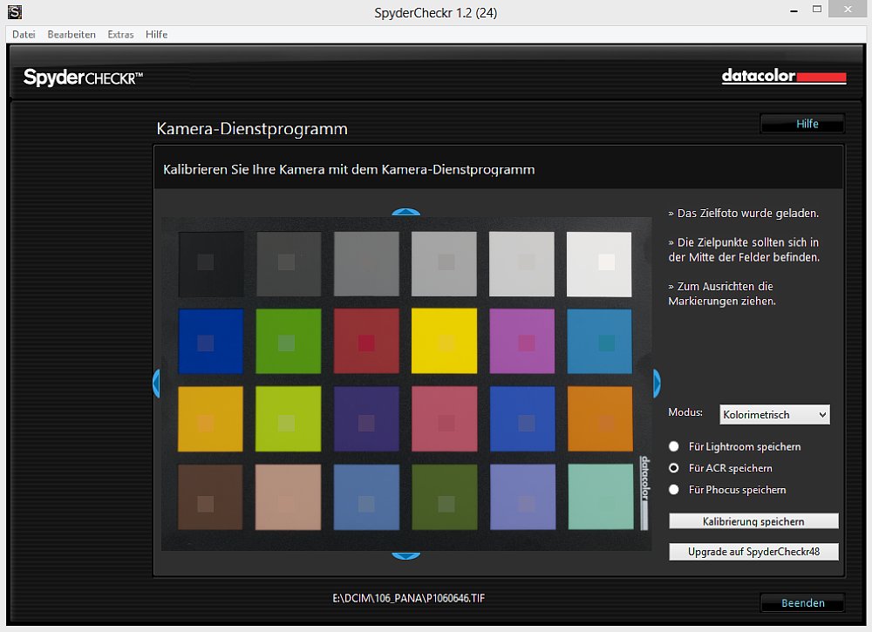
Task: Click the left blue alignment handle
Action: 156,384
